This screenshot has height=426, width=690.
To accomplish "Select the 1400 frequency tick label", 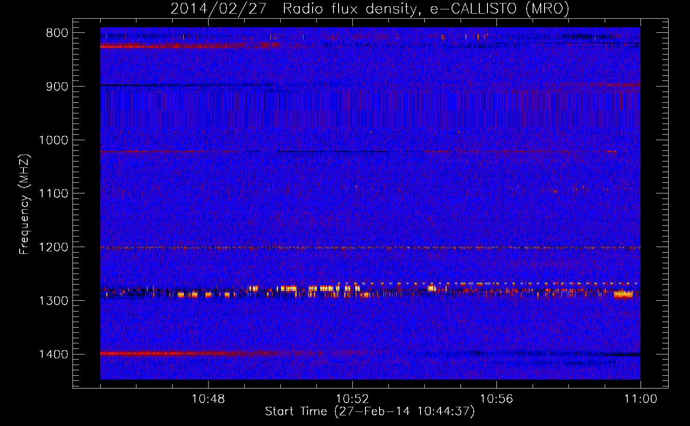I will pyautogui.click(x=53, y=354).
